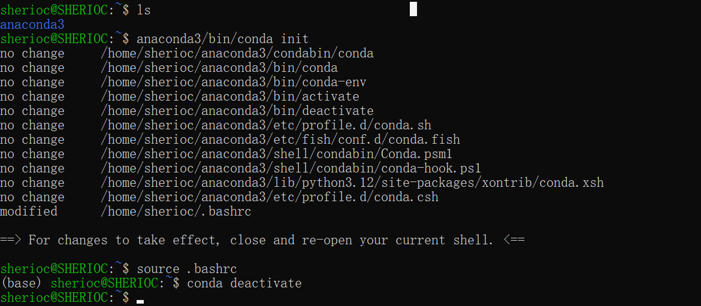Click the anaconda3/bin/activate path
This screenshot has width=701, height=306.
[229, 96]
